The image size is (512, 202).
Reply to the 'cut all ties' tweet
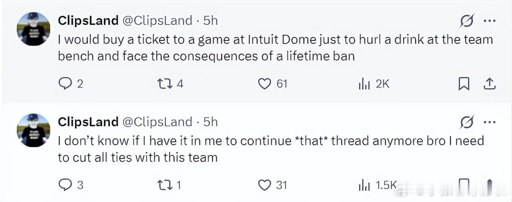tap(64, 185)
